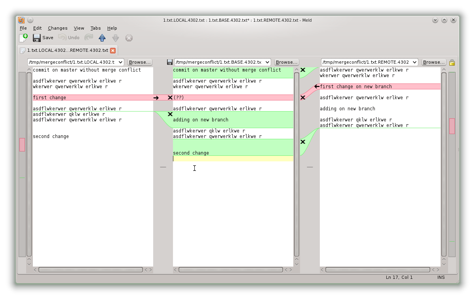Click the middle pane horizontal scrollbar
Image resolution: width=475 pixels, height=299 pixels.
coord(231,270)
